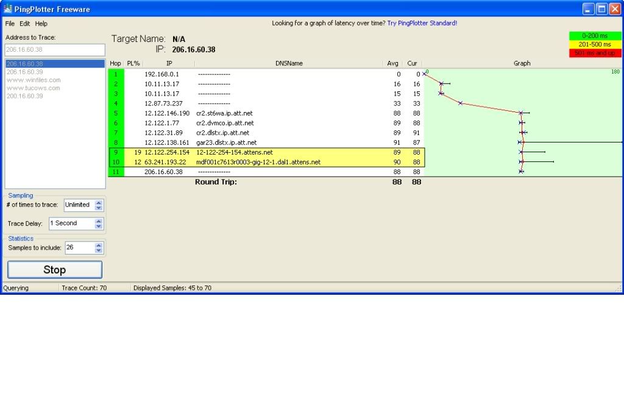The image size is (624, 397).
Task: Increase the Trace Delay value
Action: [x=99, y=221]
